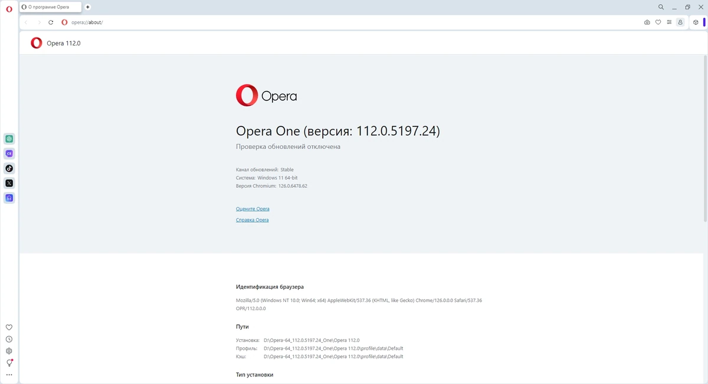
Task: Click the 'Профиль' path row
Action: (x=320, y=349)
